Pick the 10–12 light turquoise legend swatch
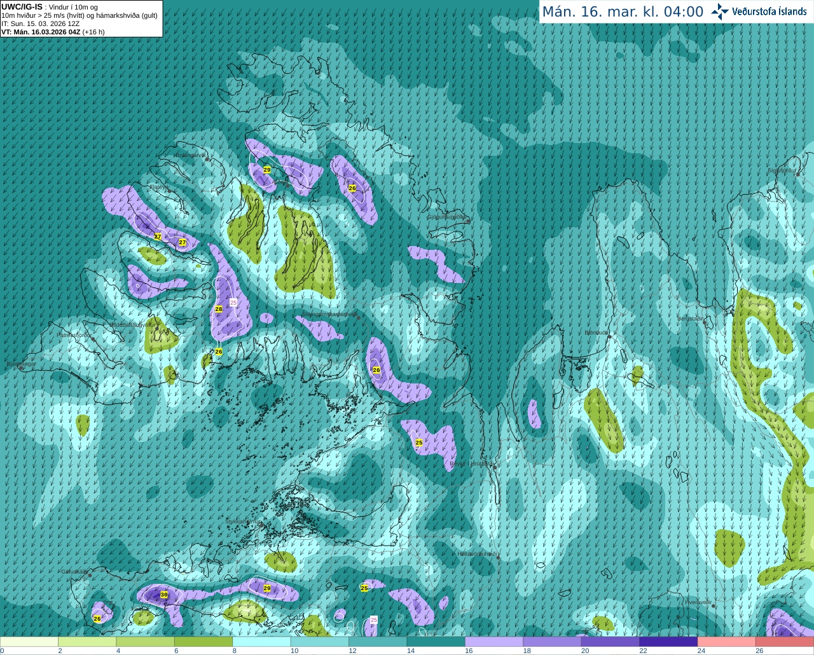The image size is (814, 655). [x=320, y=642]
